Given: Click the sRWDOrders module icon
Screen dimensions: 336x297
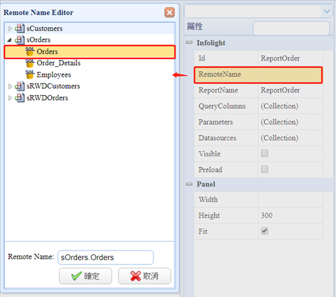Looking at the screenshot, I should click(20, 98).
